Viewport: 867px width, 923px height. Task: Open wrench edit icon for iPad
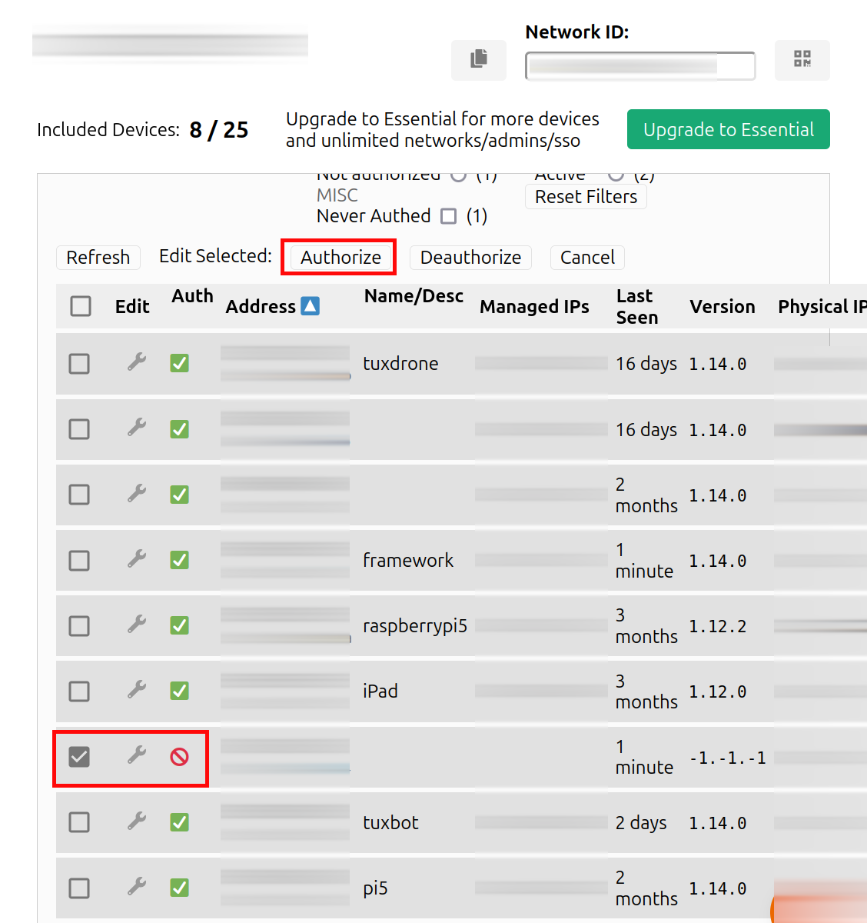point(137,690)
